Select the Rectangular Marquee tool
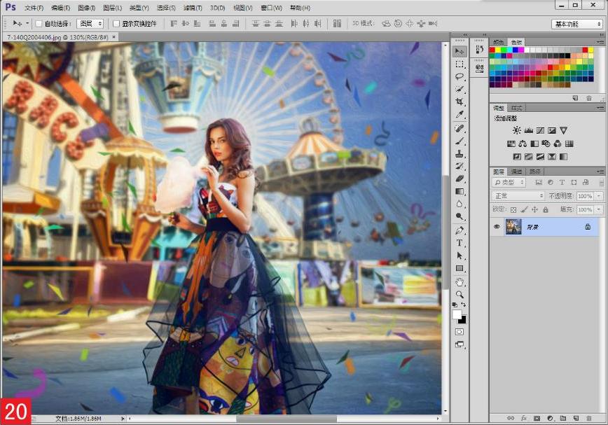 pyautogui.click(x=460, y=64)
